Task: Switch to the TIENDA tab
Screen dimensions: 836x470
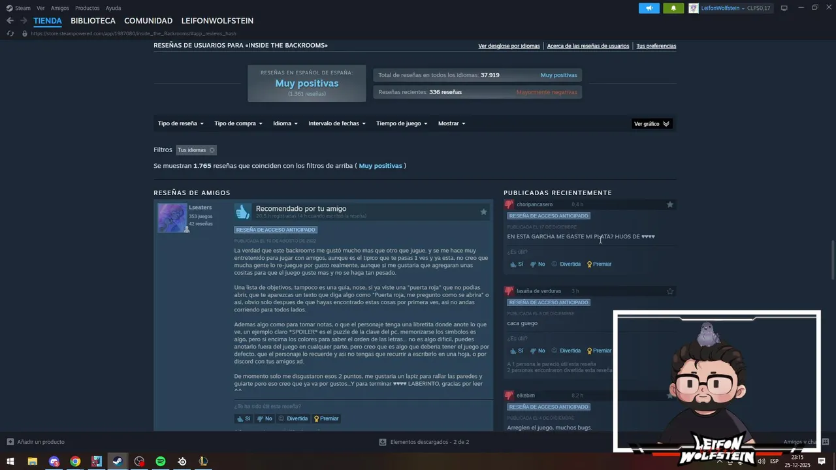Action: pyautogui.click(x=48, y=21)
